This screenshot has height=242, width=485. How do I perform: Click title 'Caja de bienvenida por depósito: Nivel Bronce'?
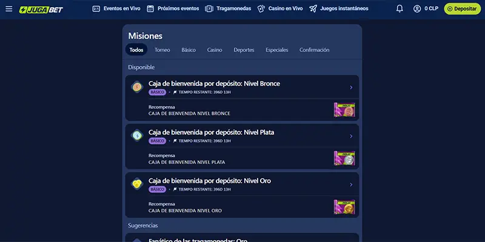[x=214, y=83]
